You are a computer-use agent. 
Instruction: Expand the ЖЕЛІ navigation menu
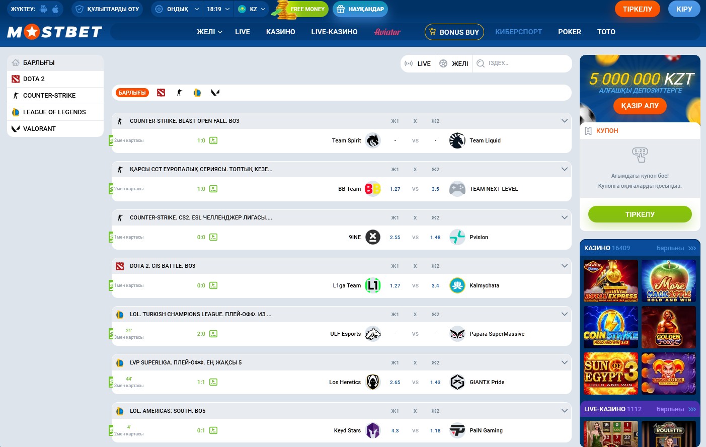(209, 32)
